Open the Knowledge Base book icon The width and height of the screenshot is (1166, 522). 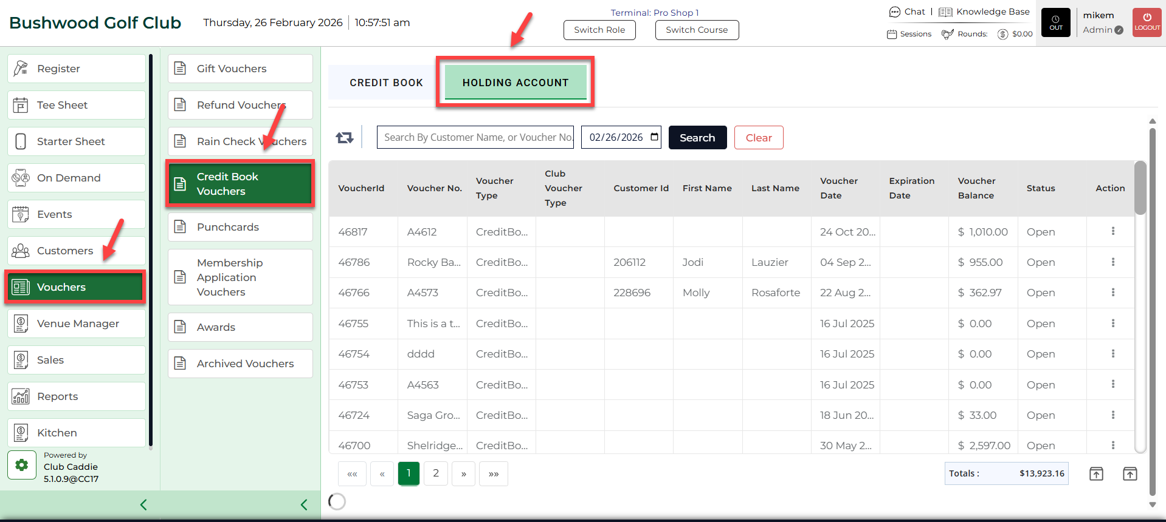pos(945,12)
